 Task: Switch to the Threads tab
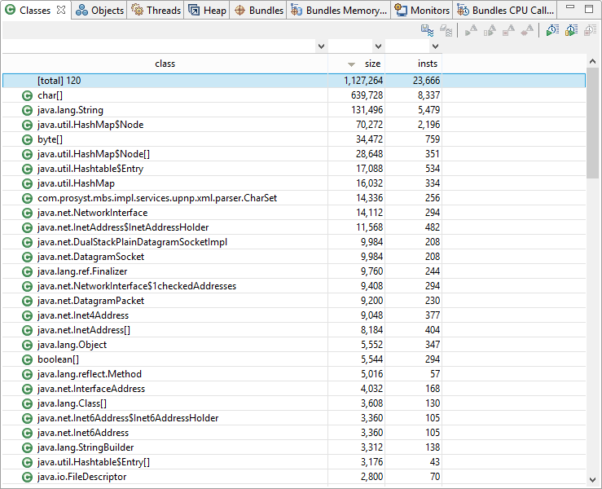point(156,11)
